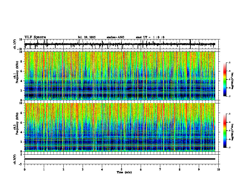Click the ch.3 voltage flat-line panel
Screen dimensions: 246x190
pos(122,159)
